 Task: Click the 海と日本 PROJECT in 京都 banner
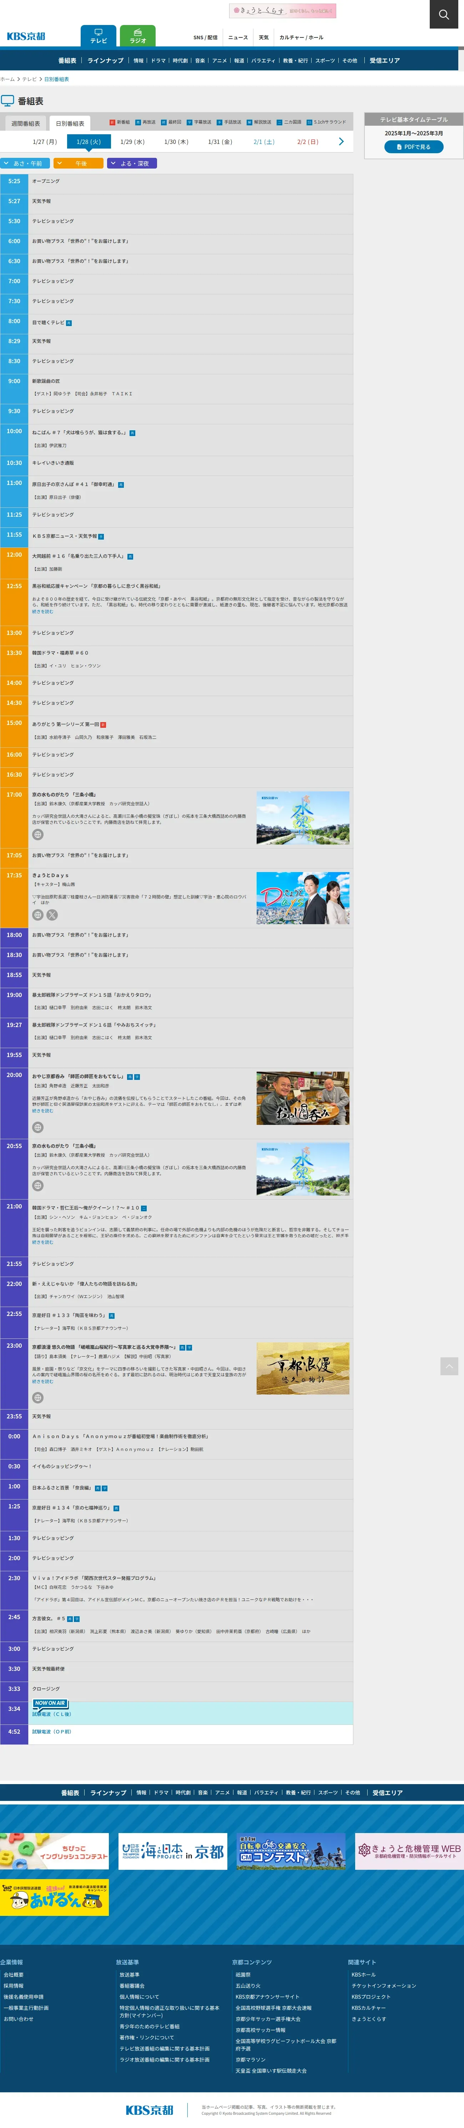(172, 1851)
